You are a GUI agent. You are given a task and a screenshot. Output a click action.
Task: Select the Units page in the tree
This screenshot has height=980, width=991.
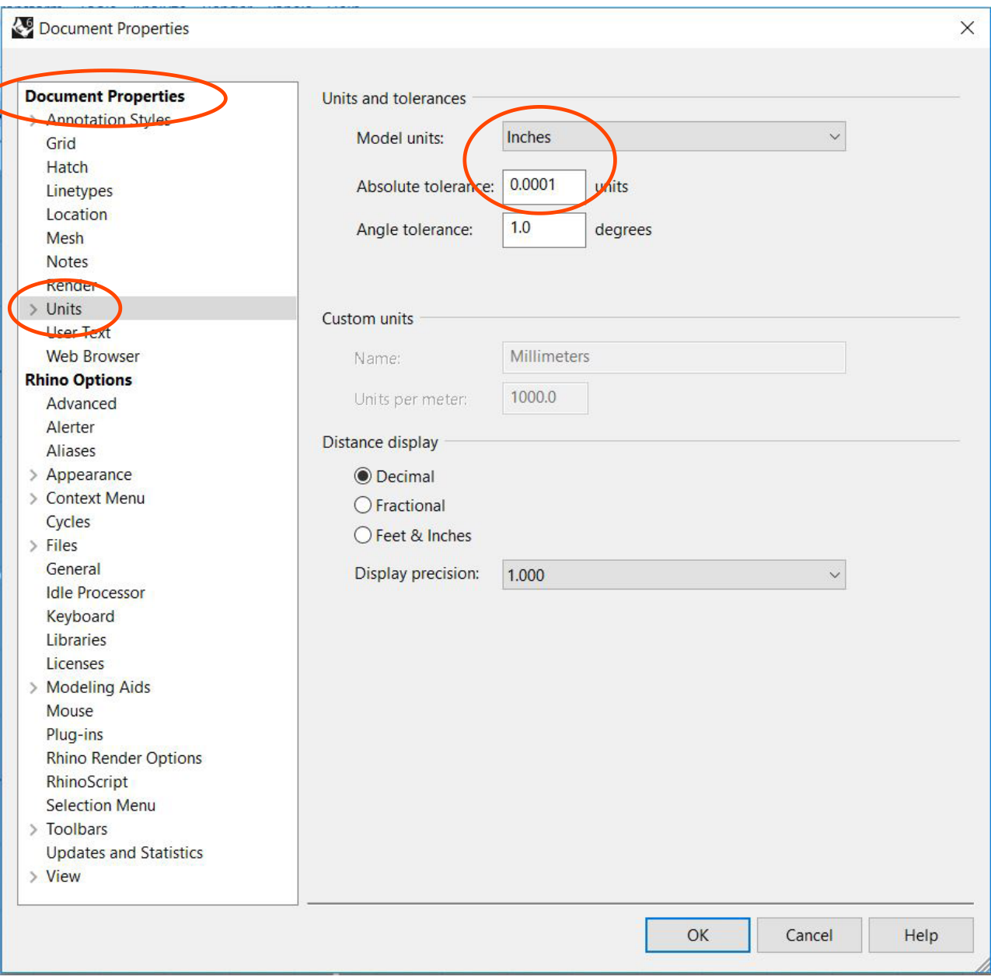(x=64, y=309)
